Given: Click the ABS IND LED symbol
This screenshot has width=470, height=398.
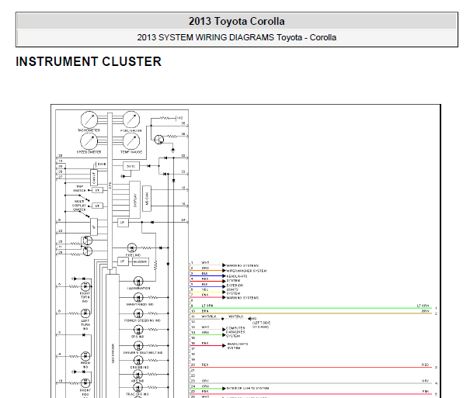Looking at the screenshot, I should click(138, 375).
